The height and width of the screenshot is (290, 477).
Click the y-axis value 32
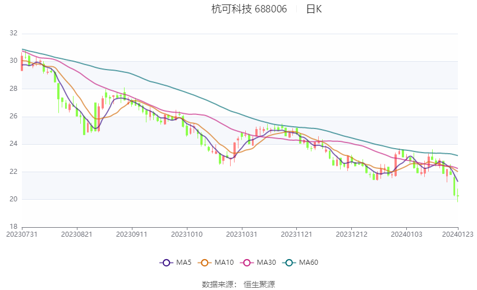13,33
